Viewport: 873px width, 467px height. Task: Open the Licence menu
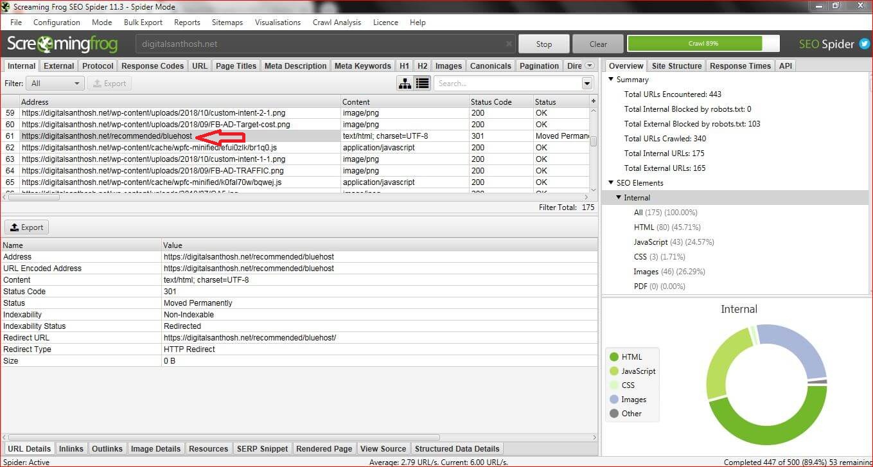(x=385, y=22)
